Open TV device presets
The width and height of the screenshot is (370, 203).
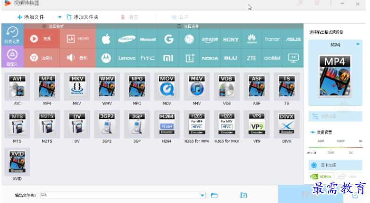tap(293, 58)
